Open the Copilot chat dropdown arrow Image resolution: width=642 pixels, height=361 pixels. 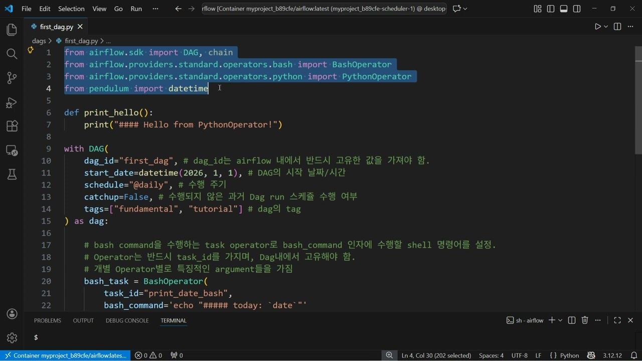click(x=465, y=9)
